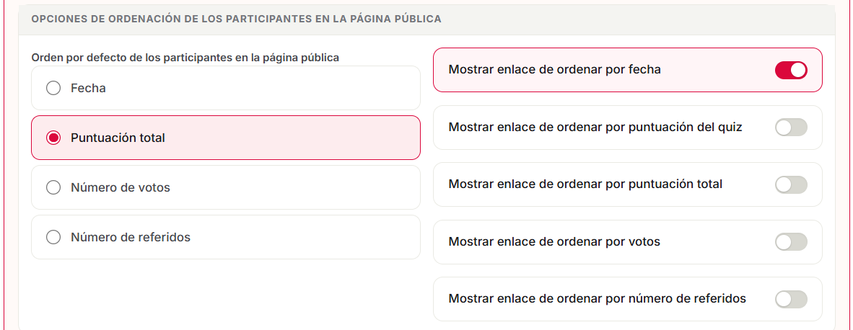Image resolution: width=853 pixels, height=330 pixels.
Task: Click 'Mostrar enlace de ordenar por puntuación total' text
Action: click(x=585, y=184)
